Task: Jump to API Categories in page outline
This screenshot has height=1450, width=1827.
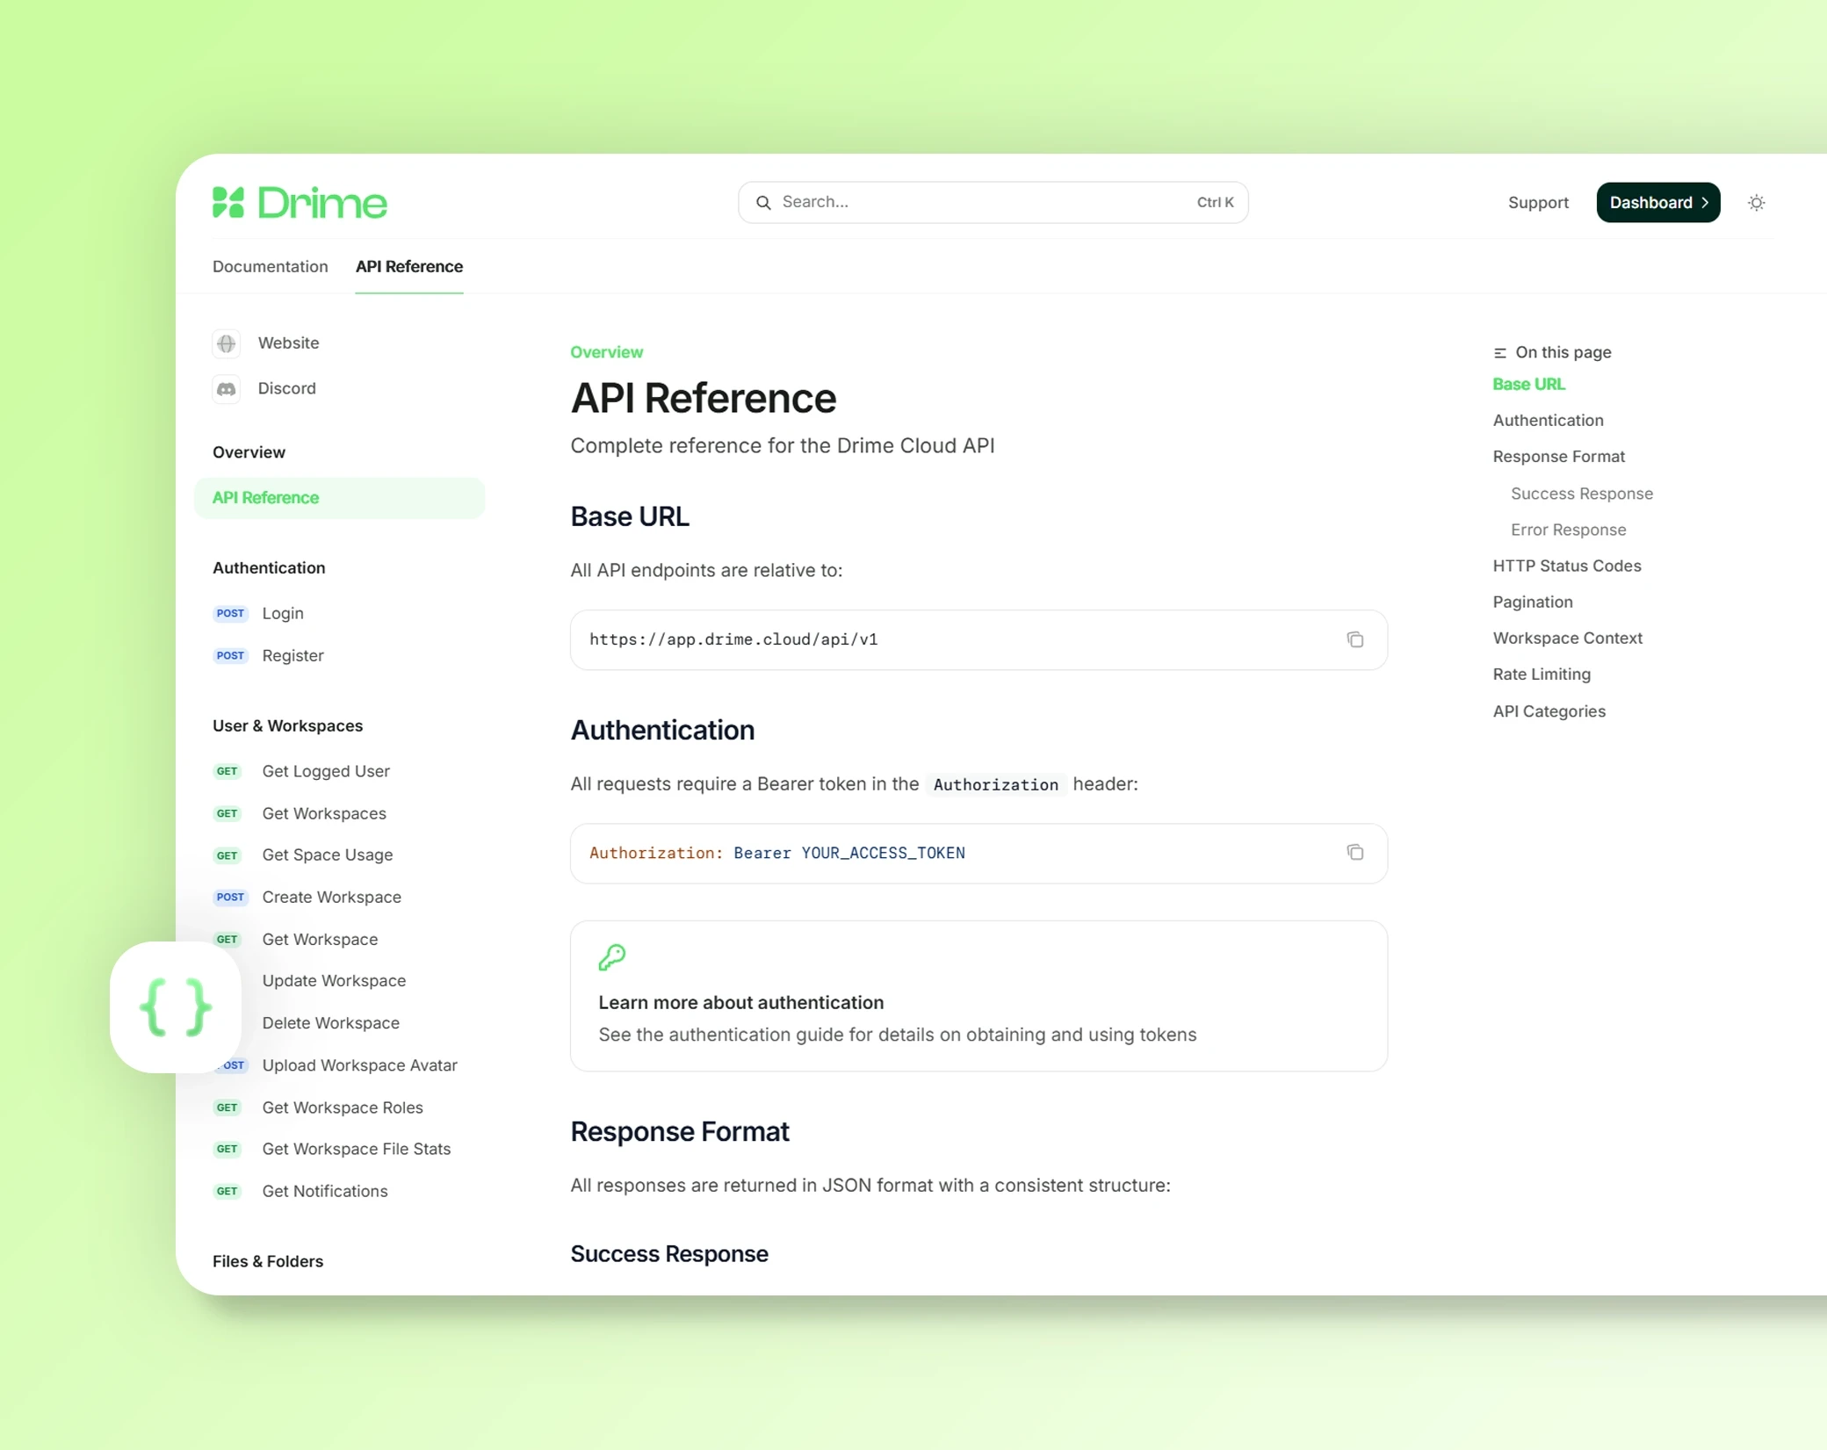Action: (x=1549, y=711)
